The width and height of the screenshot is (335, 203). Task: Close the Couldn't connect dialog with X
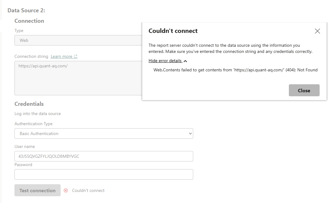[x=317, y=31]
